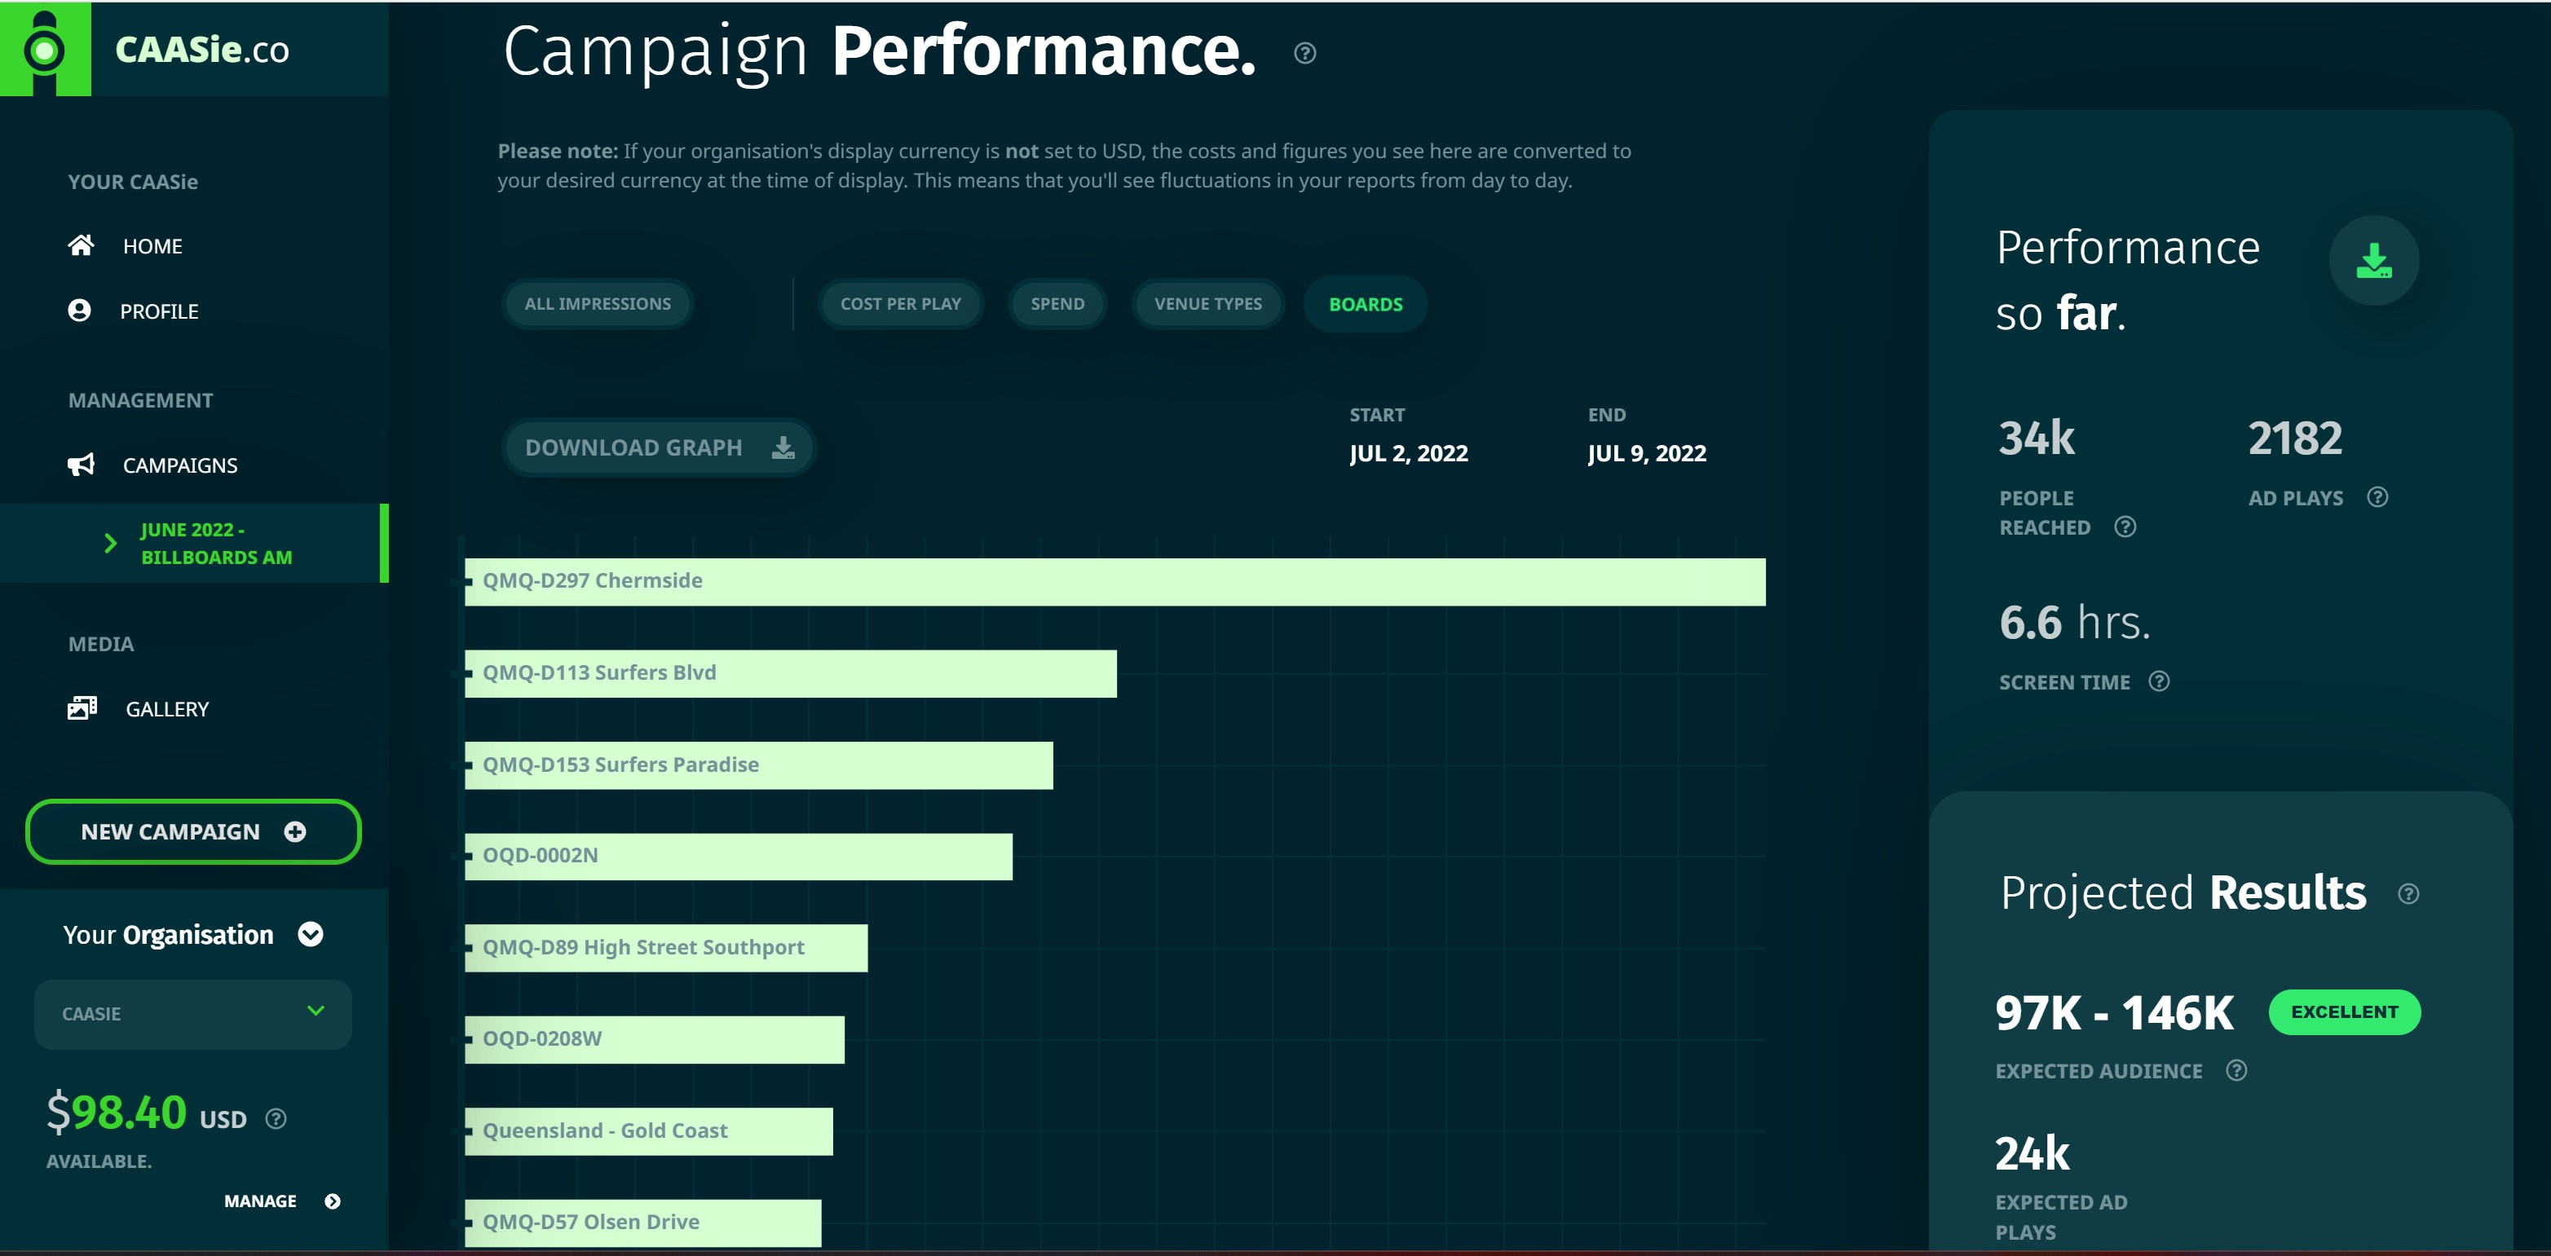Click the New Campaign button

point(193,831)
